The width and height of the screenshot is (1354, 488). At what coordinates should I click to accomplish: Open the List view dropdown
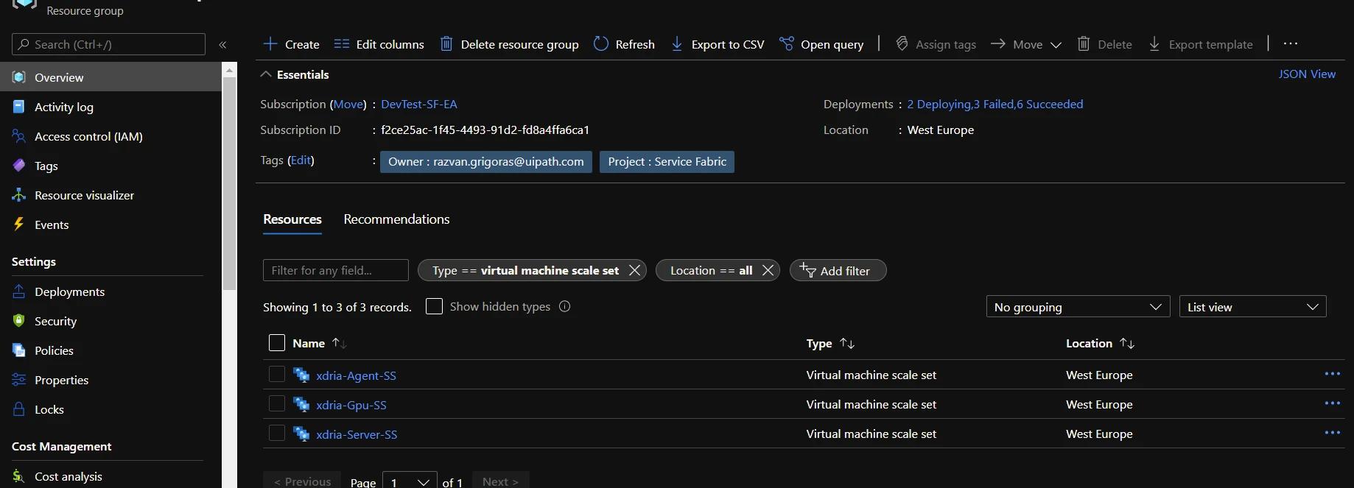tap(1253, 307)
